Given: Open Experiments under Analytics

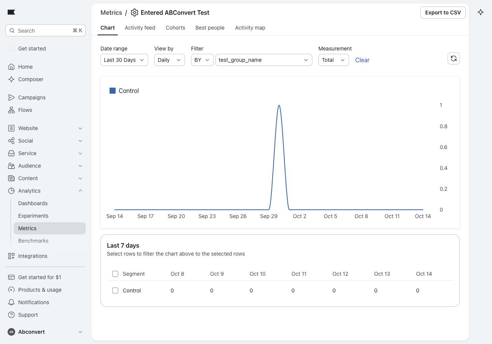Looking at the screenshot, I should [x=33, y=216].
